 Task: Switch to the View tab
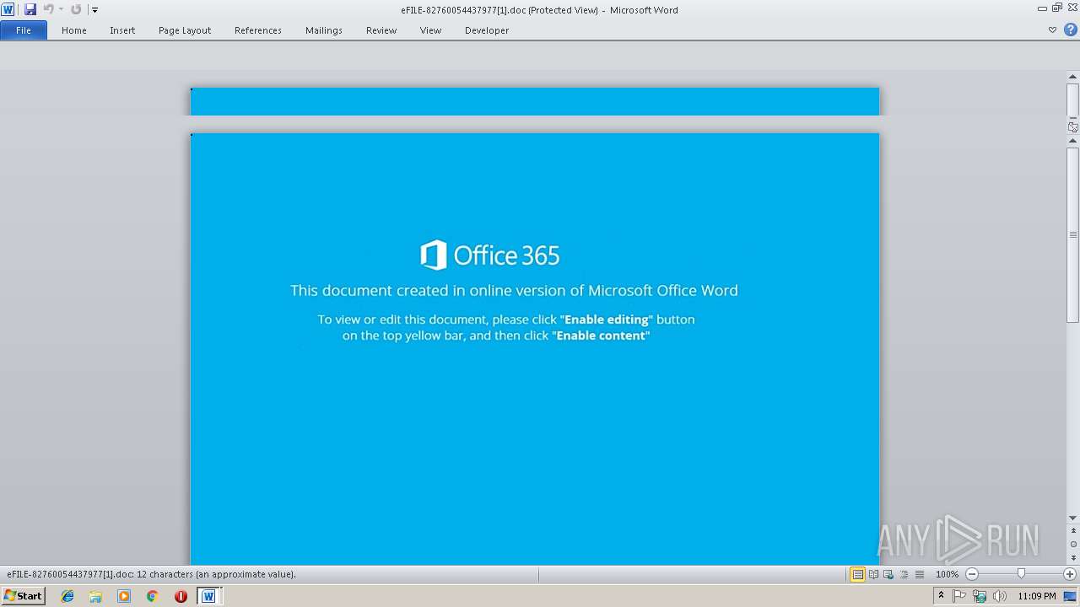pos(430,30)
